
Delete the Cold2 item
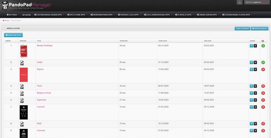point(255,62)
